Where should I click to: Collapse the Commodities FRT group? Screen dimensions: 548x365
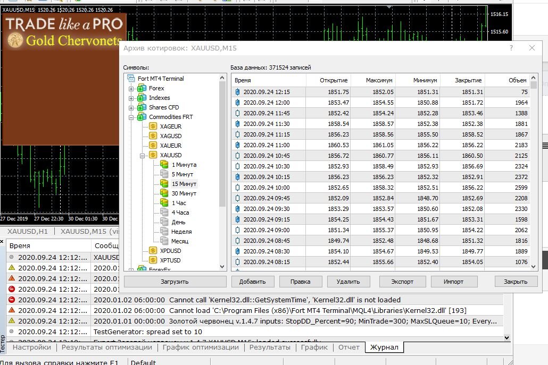pos(131,117)
